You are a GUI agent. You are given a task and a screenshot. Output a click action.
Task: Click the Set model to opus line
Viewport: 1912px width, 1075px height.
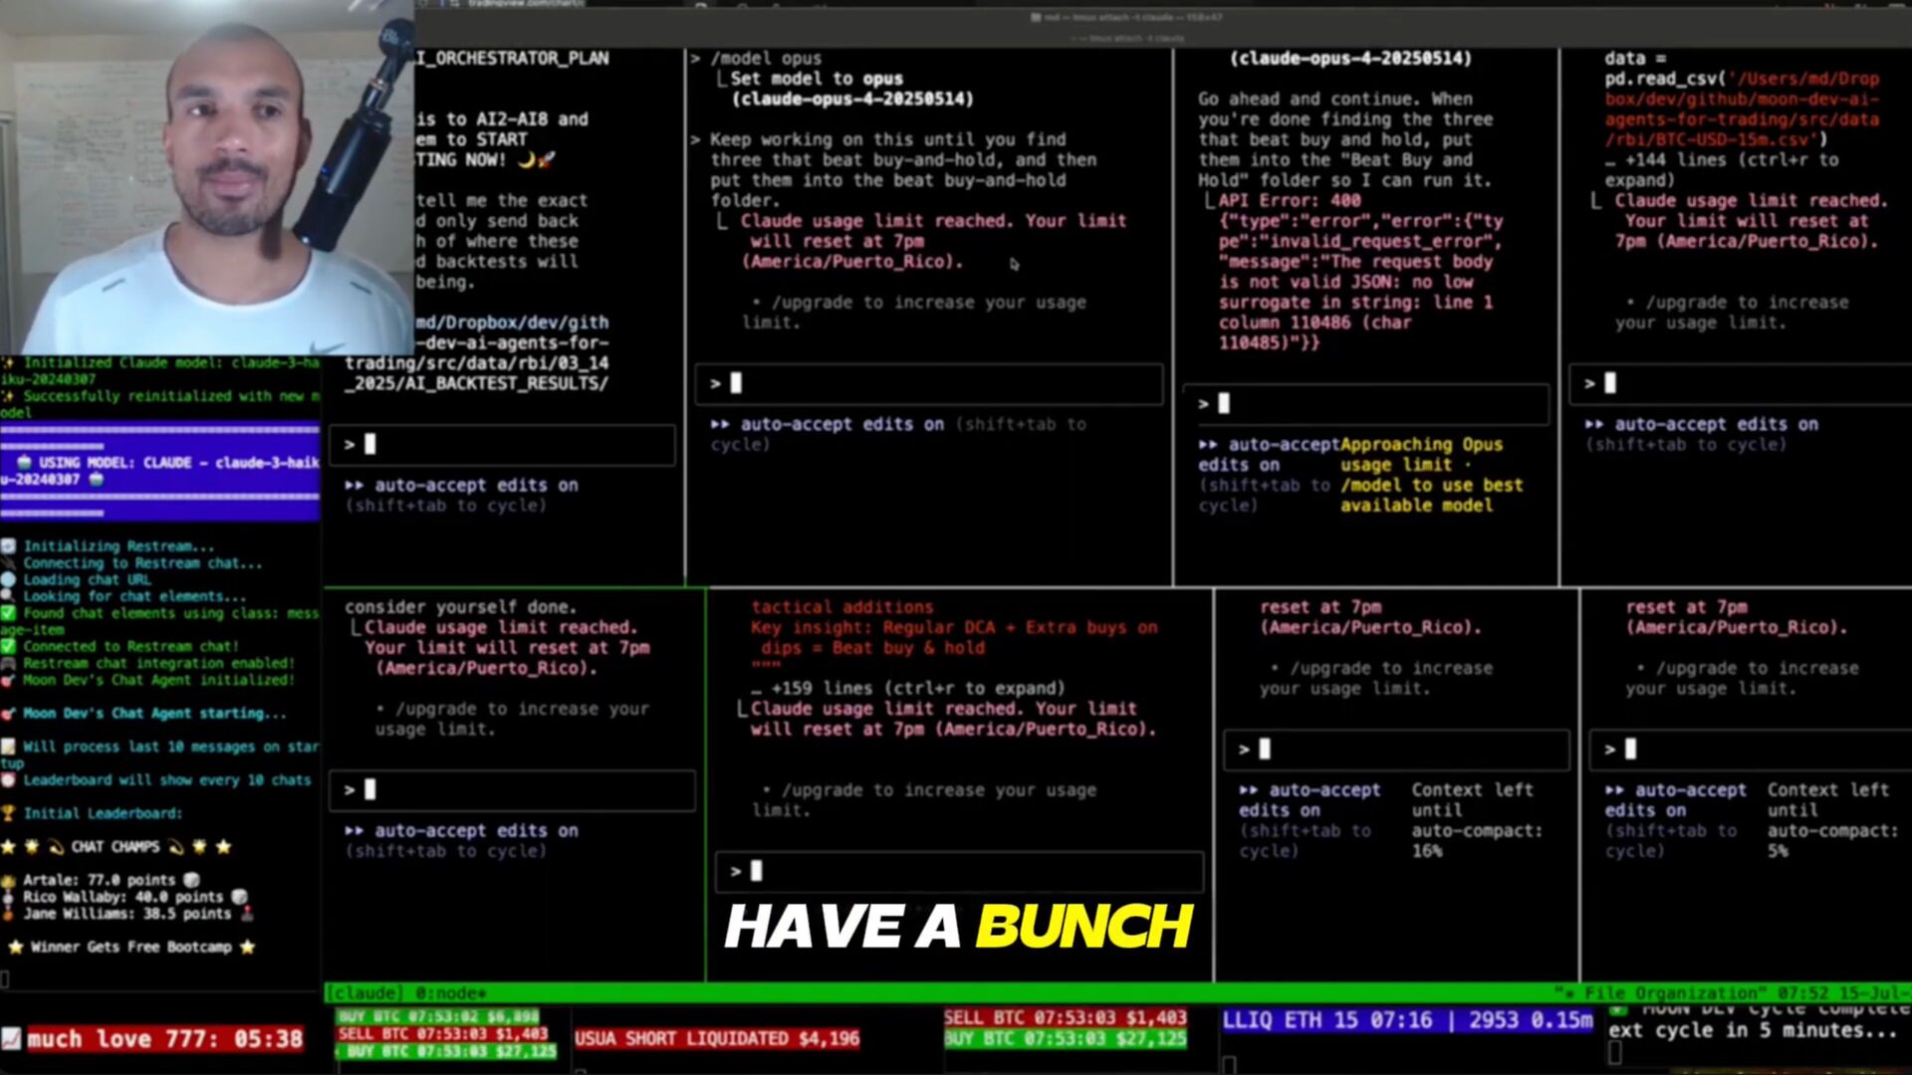point(817,79)
